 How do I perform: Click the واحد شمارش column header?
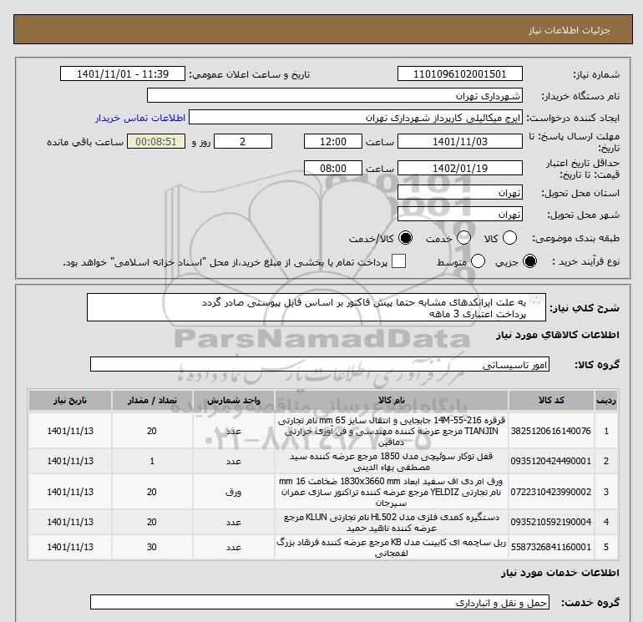[x=233, y=400]
